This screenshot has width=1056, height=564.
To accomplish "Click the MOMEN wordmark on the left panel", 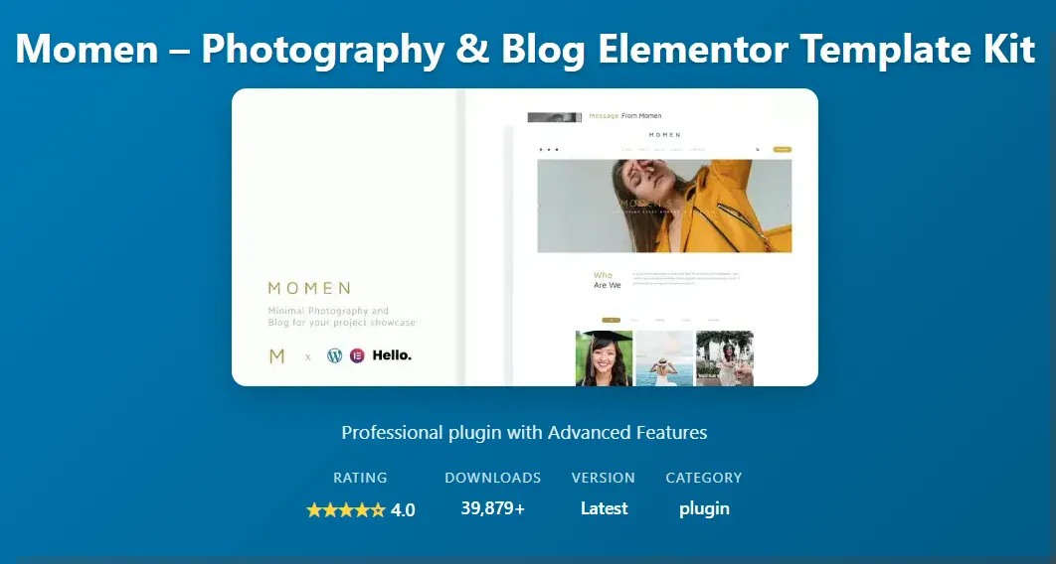I will point(309,288).
